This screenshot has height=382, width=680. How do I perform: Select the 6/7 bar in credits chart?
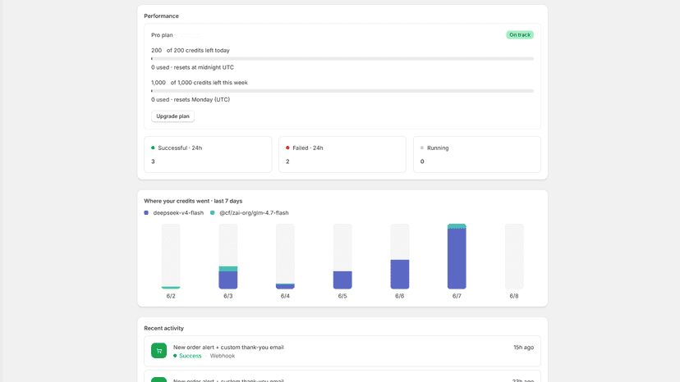pyautogui.click(x=457, y=257)
